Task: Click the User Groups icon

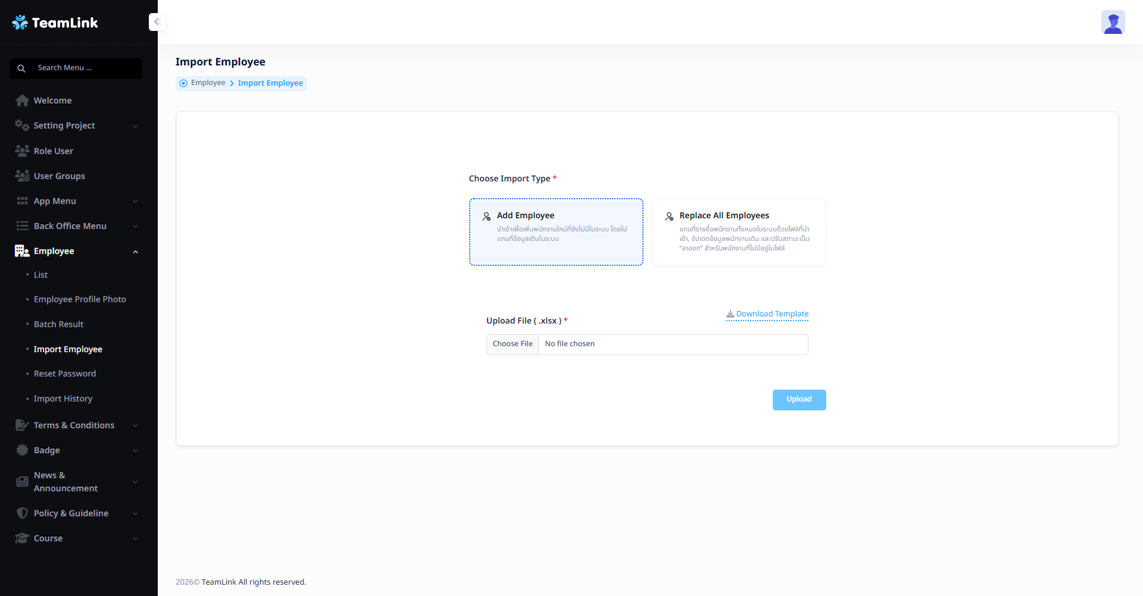Action: point(22,176)
